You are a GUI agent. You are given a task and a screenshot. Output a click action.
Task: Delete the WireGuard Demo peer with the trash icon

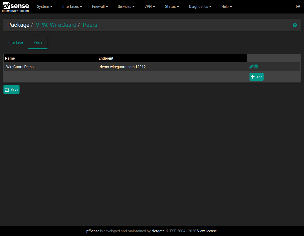click(256, 67)
